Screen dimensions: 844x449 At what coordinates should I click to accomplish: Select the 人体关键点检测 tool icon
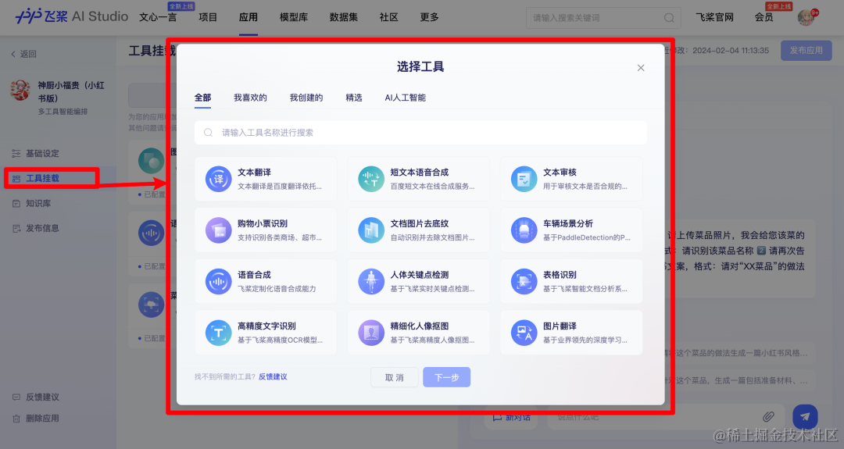tap(371, 281)
